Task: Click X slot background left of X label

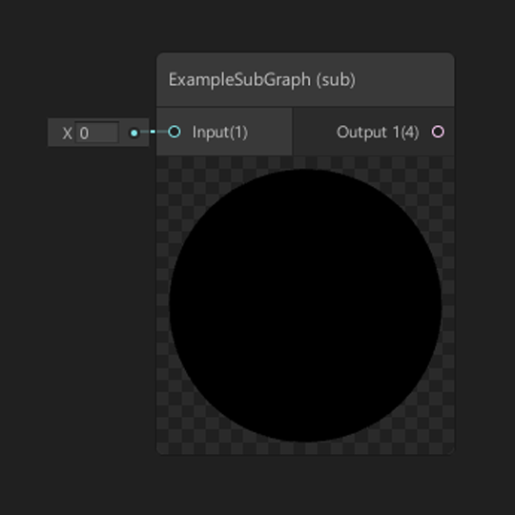Action: point(54,133)
